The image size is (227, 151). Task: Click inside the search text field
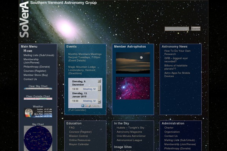(177, 29)
